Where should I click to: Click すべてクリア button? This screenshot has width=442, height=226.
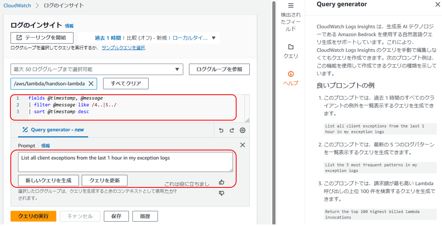pyautogui.click(x=126, y=84)
